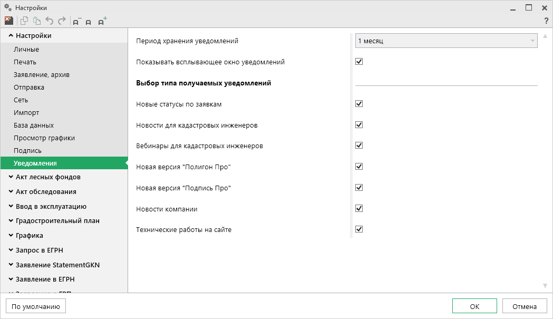Select "Печать" in settings sidebar
553x319 pixels.
[x=25, y=62]
